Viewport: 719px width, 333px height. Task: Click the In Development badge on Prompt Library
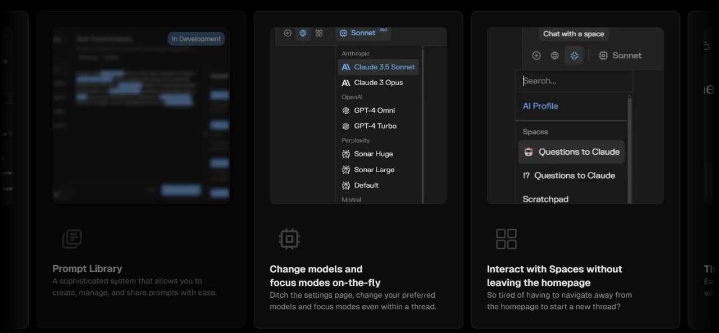coord(196,39)
